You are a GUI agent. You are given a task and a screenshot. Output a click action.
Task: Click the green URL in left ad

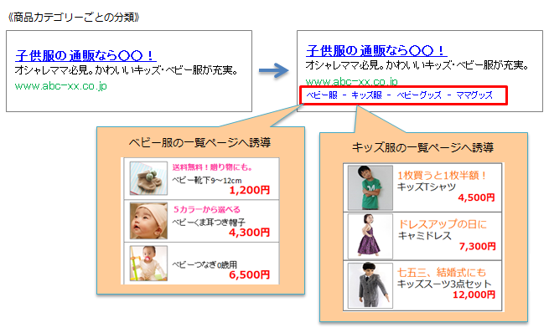(x=61, y=86)
